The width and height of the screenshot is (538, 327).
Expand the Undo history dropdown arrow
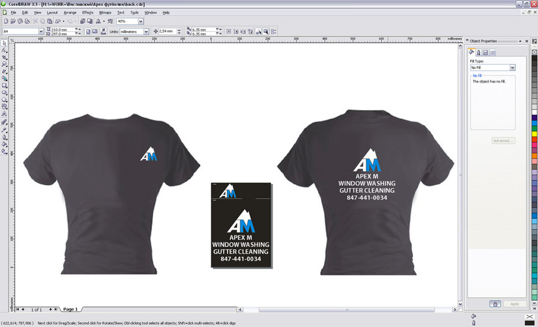pos(64,21)
